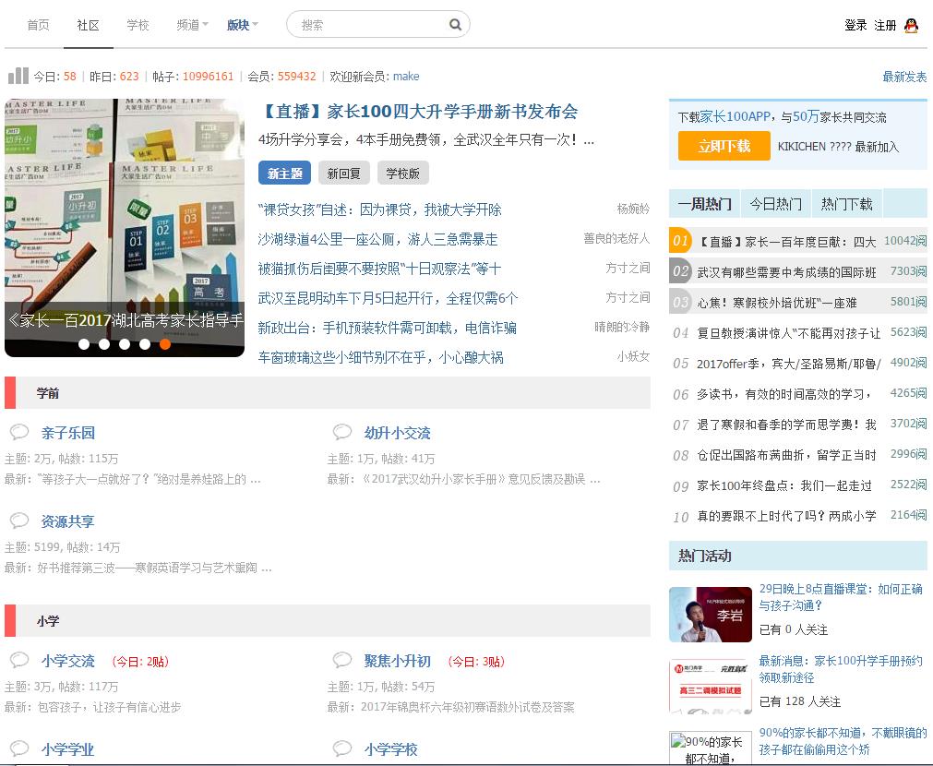Switch to the 热门下载 tab

tap(847, 204)
